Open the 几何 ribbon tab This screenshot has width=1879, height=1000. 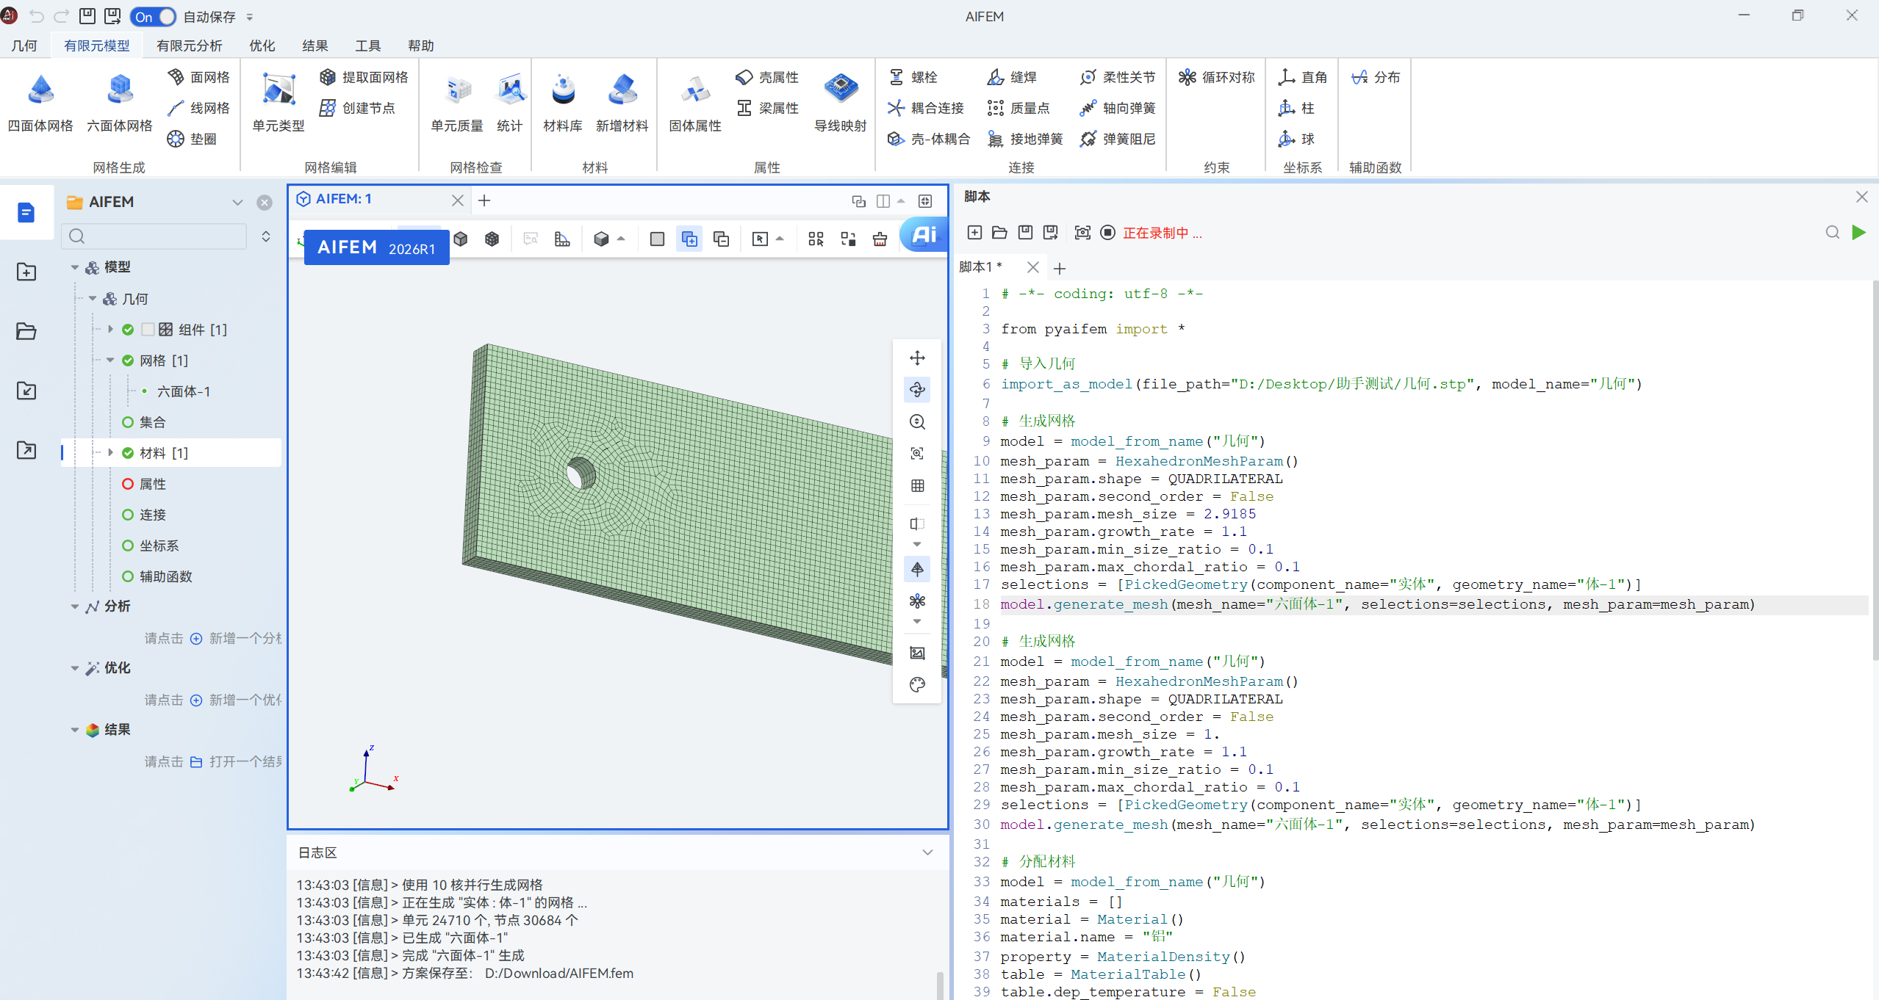click(x=24, y=46)
